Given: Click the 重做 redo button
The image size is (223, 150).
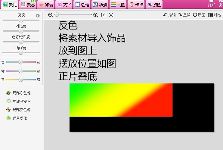Looking at the screenshot, I should tap(184, 15).
